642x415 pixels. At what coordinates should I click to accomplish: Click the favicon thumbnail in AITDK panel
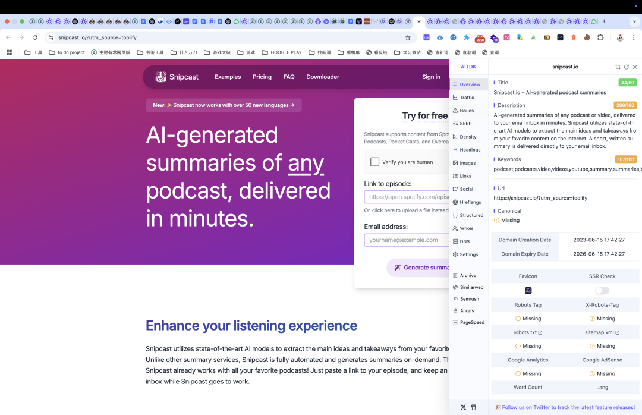[528, 291]
